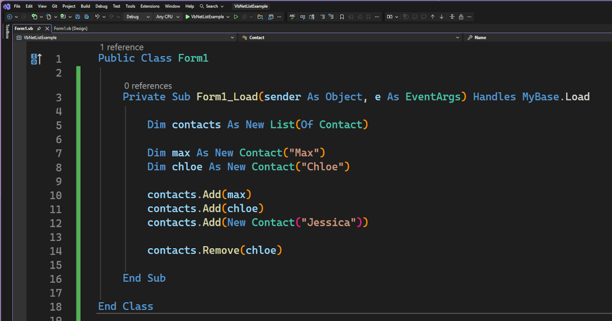Open the Git menu

point(54,6)
